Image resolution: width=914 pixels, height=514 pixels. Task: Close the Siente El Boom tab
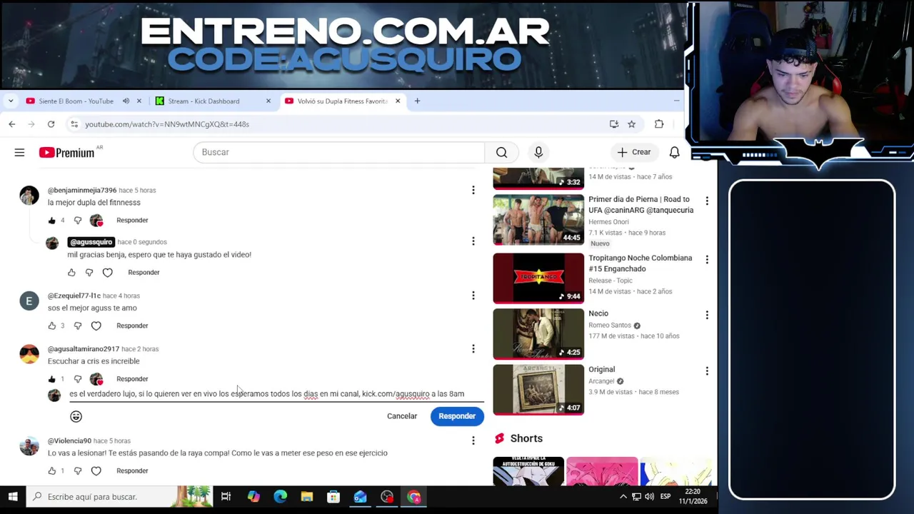139,101
